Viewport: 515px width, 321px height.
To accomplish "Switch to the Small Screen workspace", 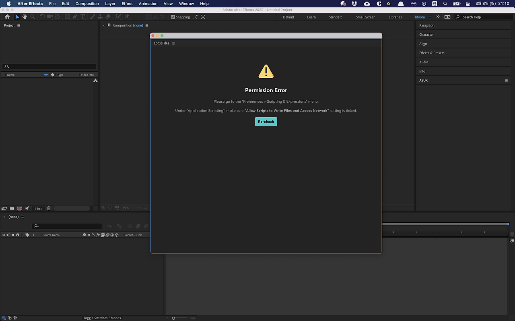I will (365, 17).
